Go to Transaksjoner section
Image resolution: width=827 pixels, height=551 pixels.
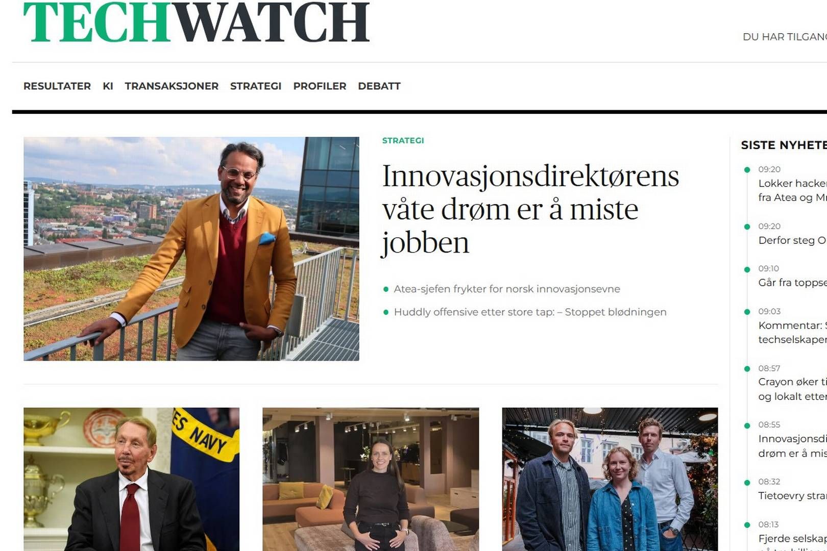172,86
